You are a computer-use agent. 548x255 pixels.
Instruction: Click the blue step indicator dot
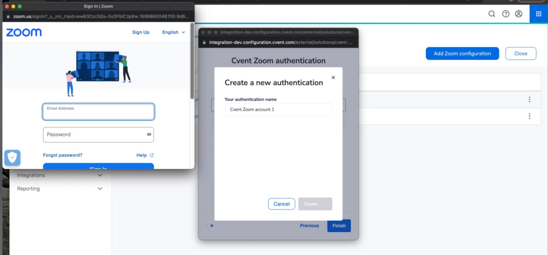(x=212, y=226)
